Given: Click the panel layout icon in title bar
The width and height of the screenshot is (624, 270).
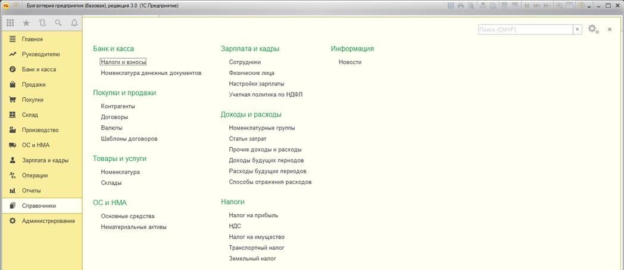Looking at the screenshot, I should click(x=569, y=6).
